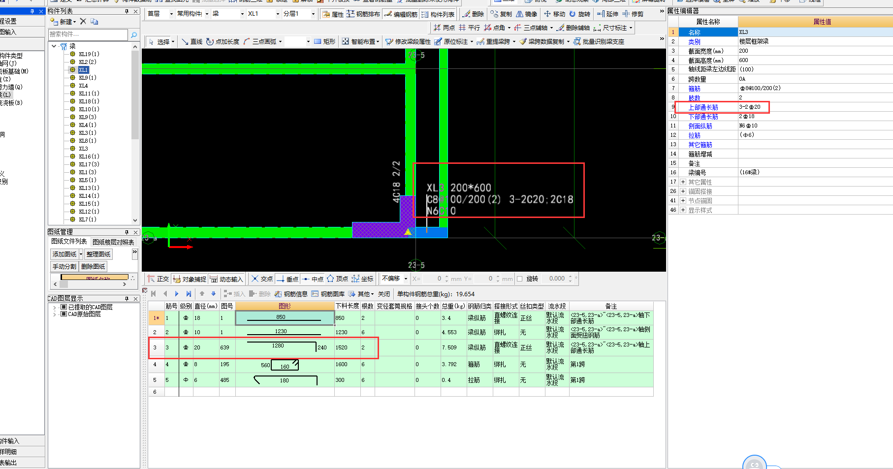
Task: Toggle 垂点 perpendicular snap
Action: [x=287, y=279]
